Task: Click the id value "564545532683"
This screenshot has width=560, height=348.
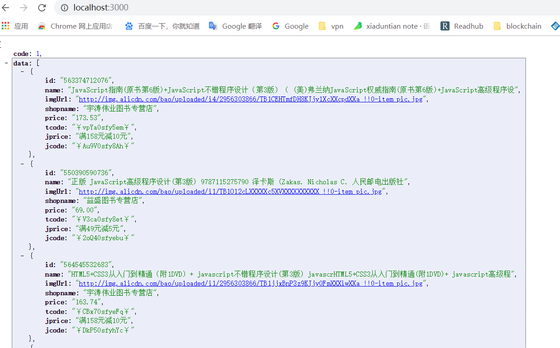Action: click(x=86, y=265)
